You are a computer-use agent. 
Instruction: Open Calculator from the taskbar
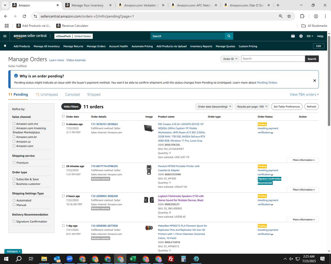184,259
